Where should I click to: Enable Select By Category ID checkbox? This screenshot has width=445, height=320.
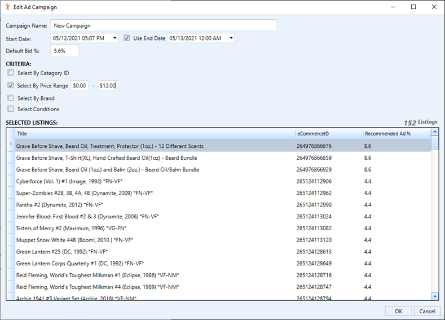pyautogui.click(x=11, y=73)
